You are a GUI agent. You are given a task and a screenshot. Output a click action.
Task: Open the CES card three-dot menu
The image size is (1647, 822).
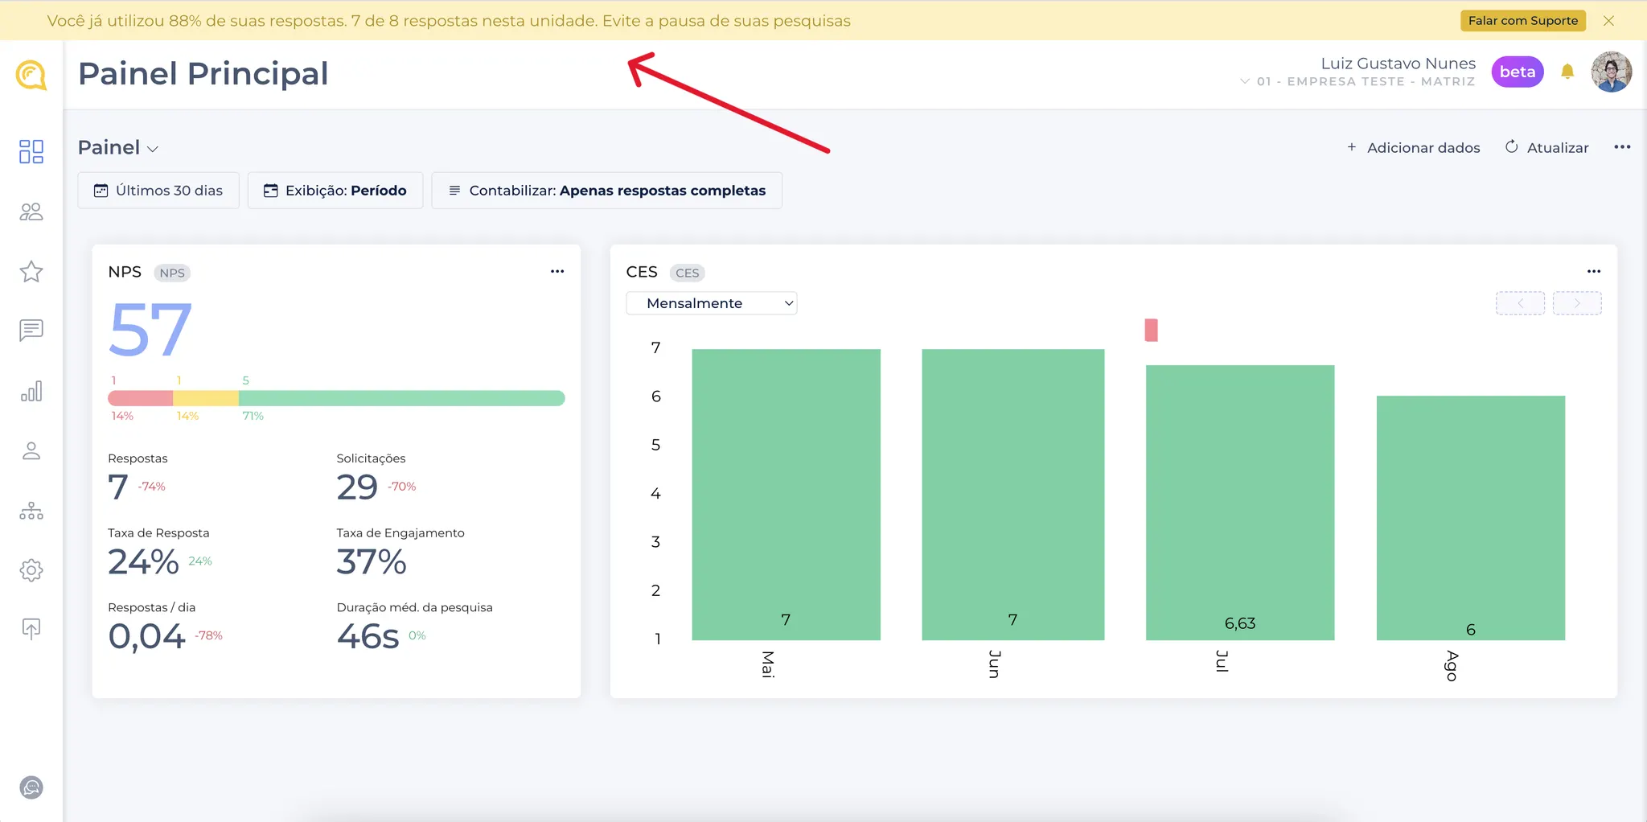pos(1594,272)
